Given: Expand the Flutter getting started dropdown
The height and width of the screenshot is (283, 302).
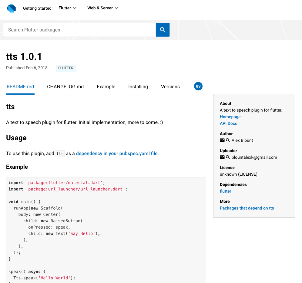Looking at the screenshot, I should (x=67, y=8).
